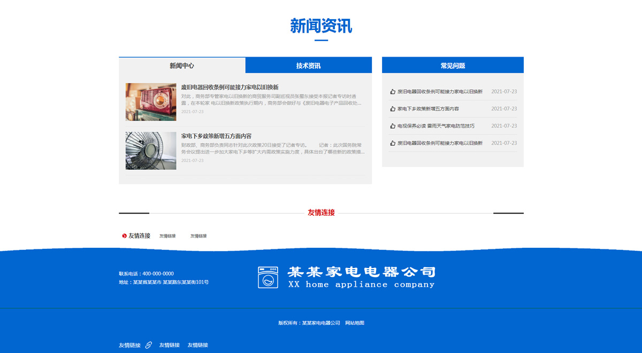
Task: Switch to the 技术资讯 tab
Action: pyautogui.click(x=308, y=66)
